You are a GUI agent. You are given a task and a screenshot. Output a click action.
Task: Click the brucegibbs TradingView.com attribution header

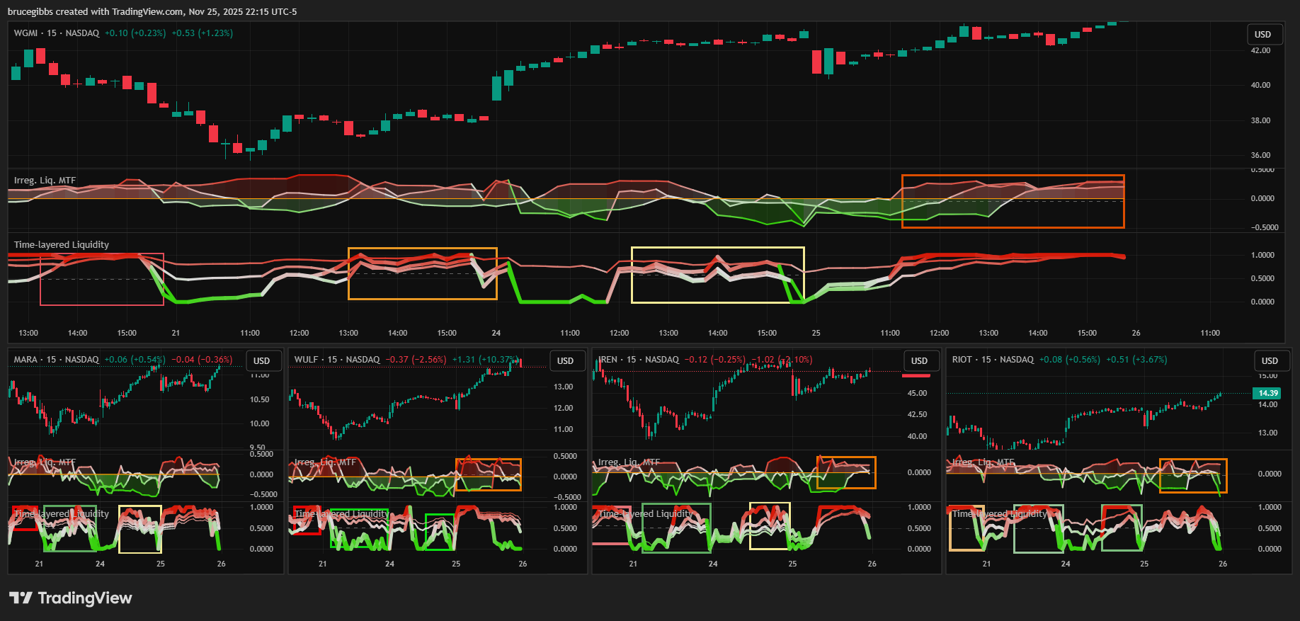coord(152,11)
